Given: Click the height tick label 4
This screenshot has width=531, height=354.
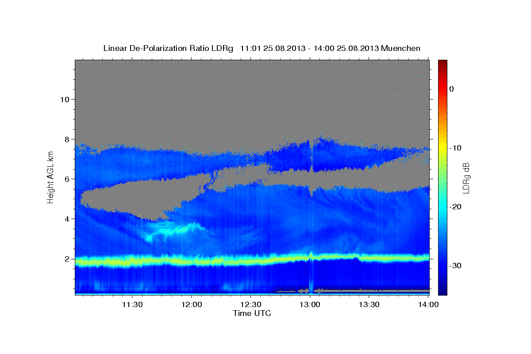Looking at the screenshot, I should pos(66,219).
